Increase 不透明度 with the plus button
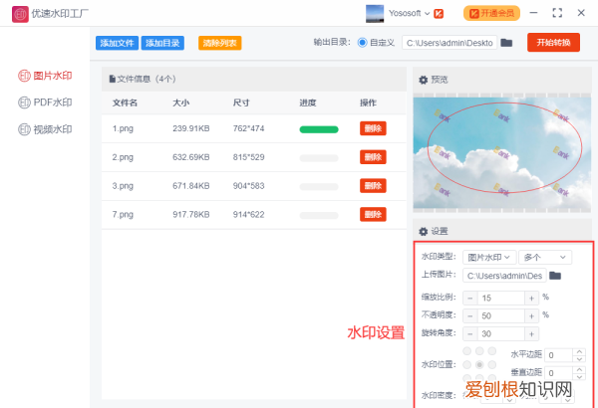 point(531,315)
